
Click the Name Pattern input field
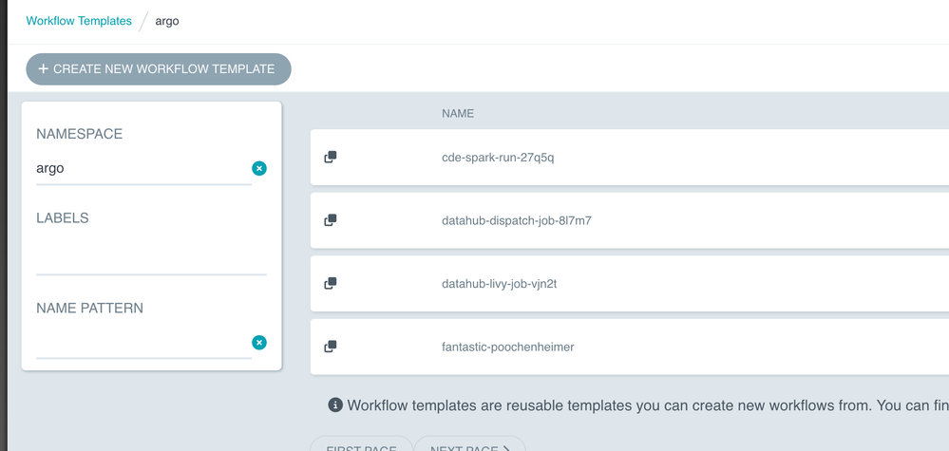click(143, 343)
